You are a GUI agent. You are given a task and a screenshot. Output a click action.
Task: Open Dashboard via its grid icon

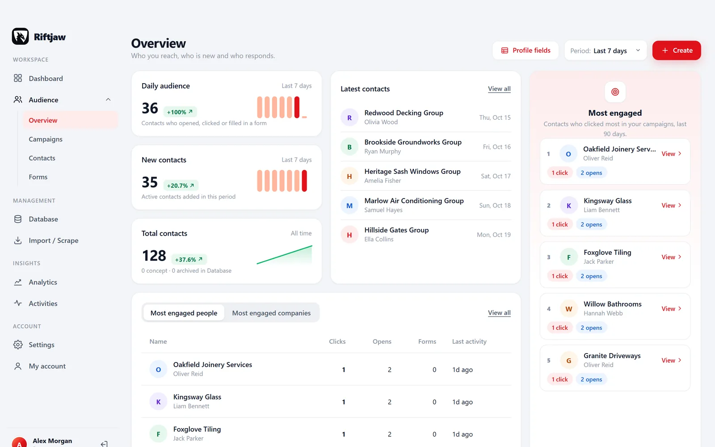pyautogui.click(x=18, y=78)
